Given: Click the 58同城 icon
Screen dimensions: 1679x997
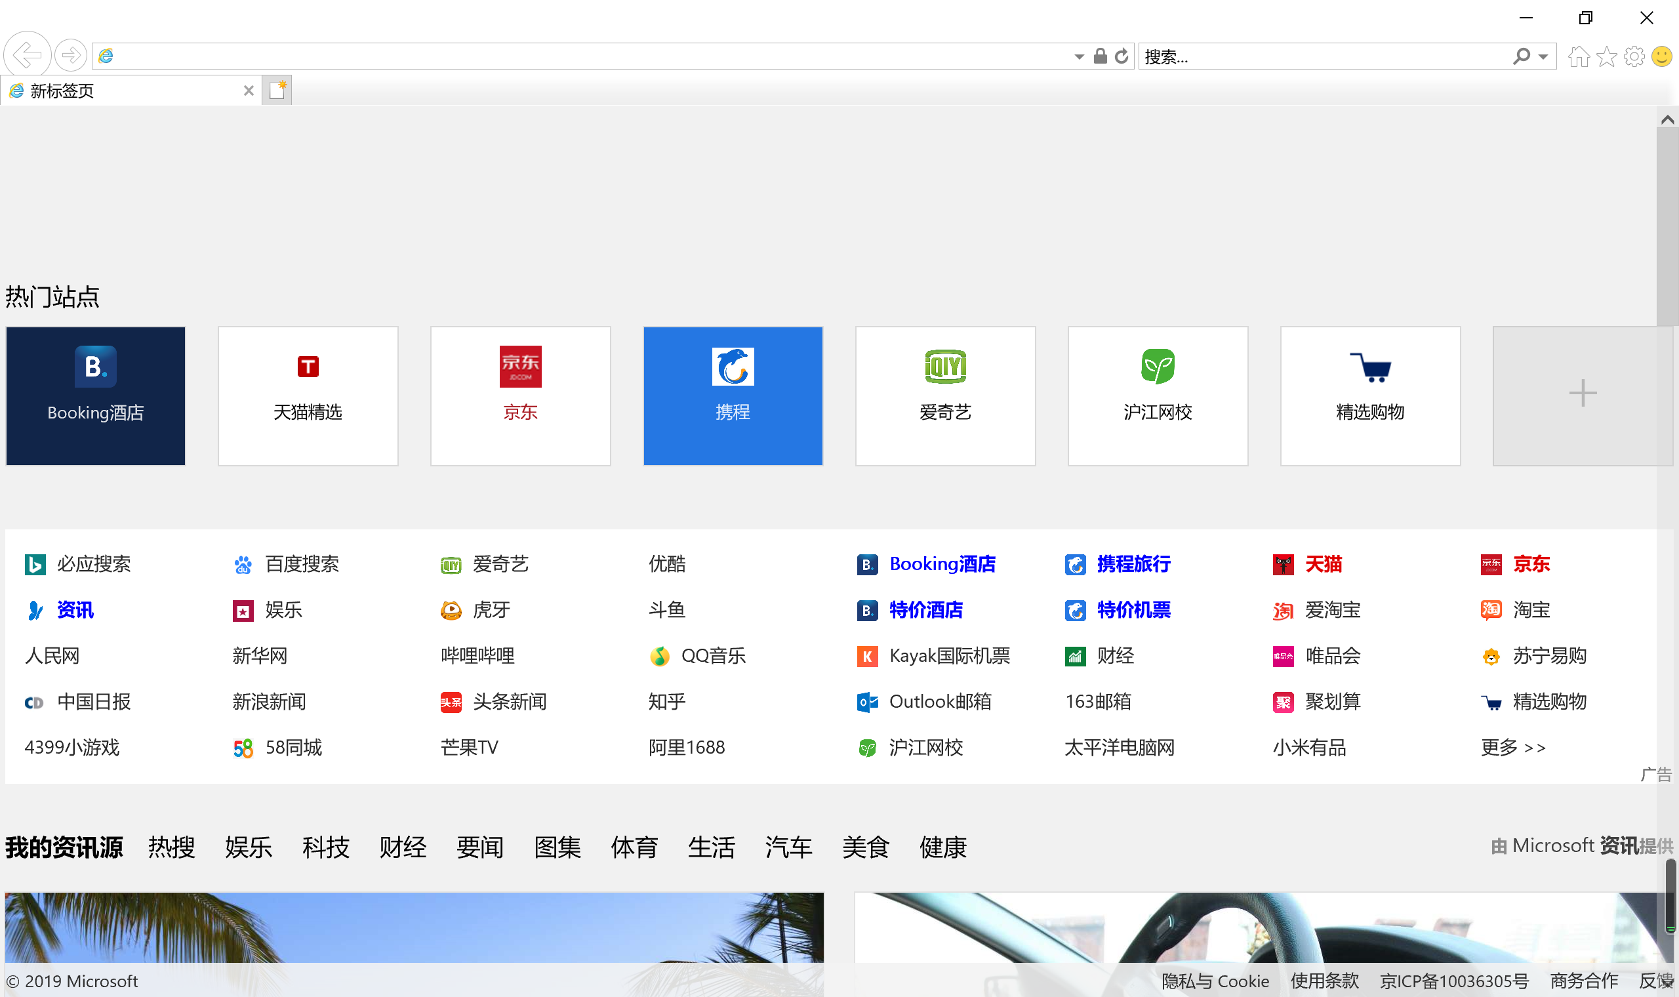Looking at the screenshot, I should click(x=243, y=748).
